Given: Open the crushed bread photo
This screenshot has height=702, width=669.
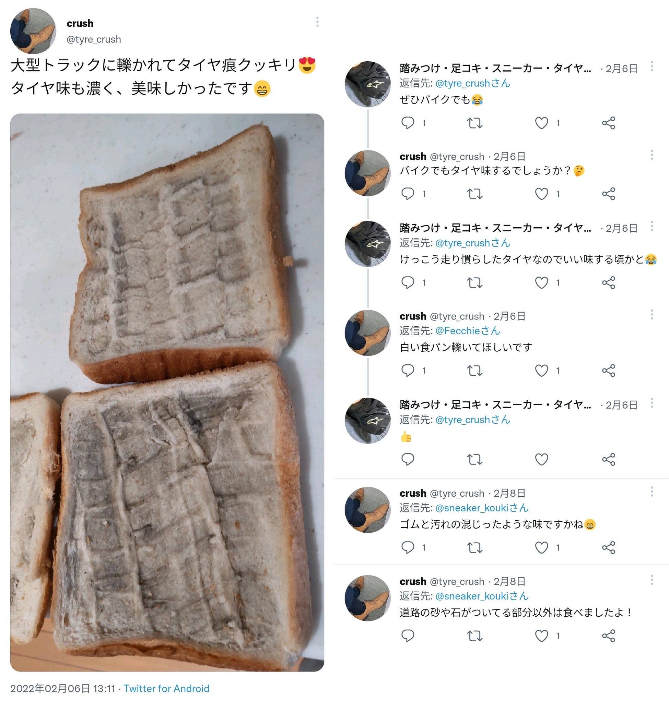Looking at the screenshot, I should 167,392.
